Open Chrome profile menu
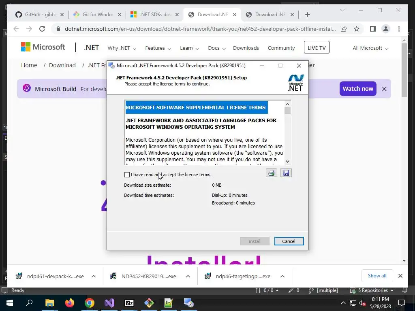This screenshot has height=311, width=415. (x=386, y=29)
